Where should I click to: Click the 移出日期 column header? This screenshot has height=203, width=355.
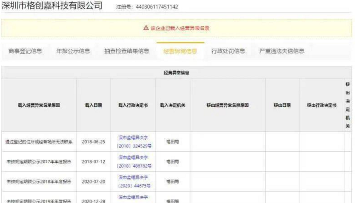tap(282, 105)
